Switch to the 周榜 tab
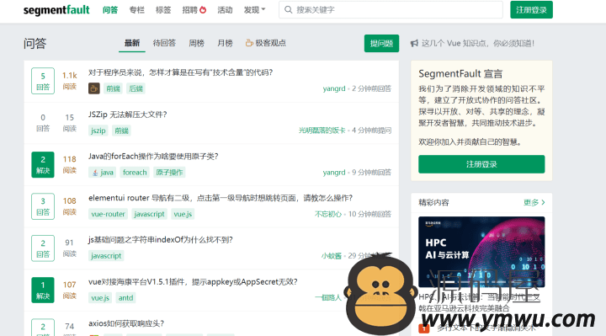Viewport: 606px width, 336px height. 196,43
